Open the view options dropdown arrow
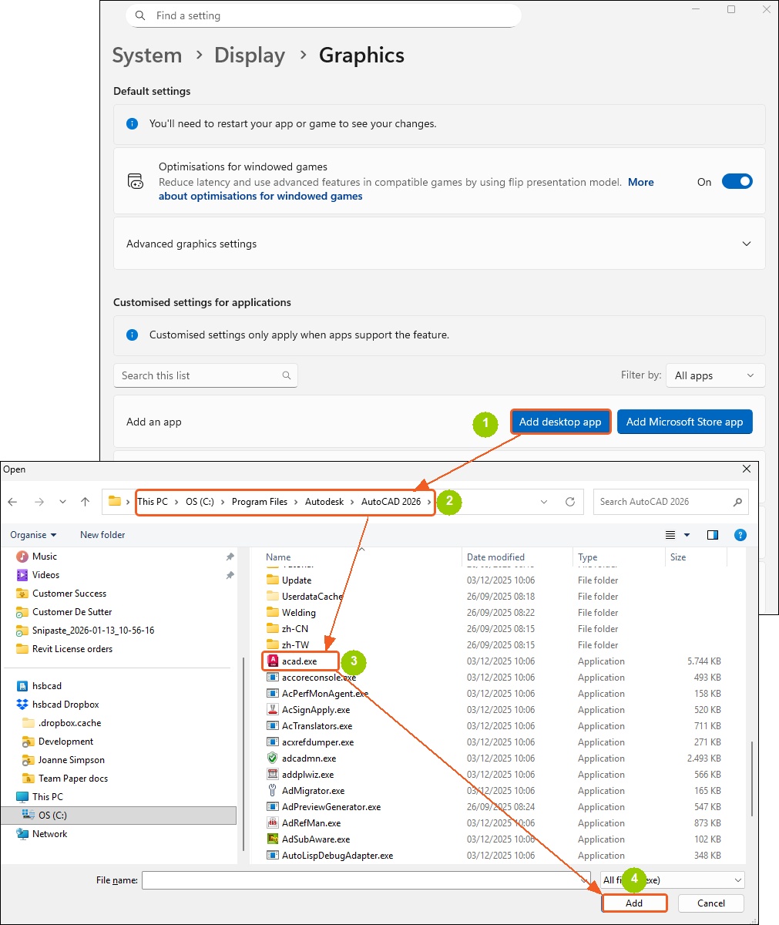This screenshot has height=925, width=779. (687, 535)
